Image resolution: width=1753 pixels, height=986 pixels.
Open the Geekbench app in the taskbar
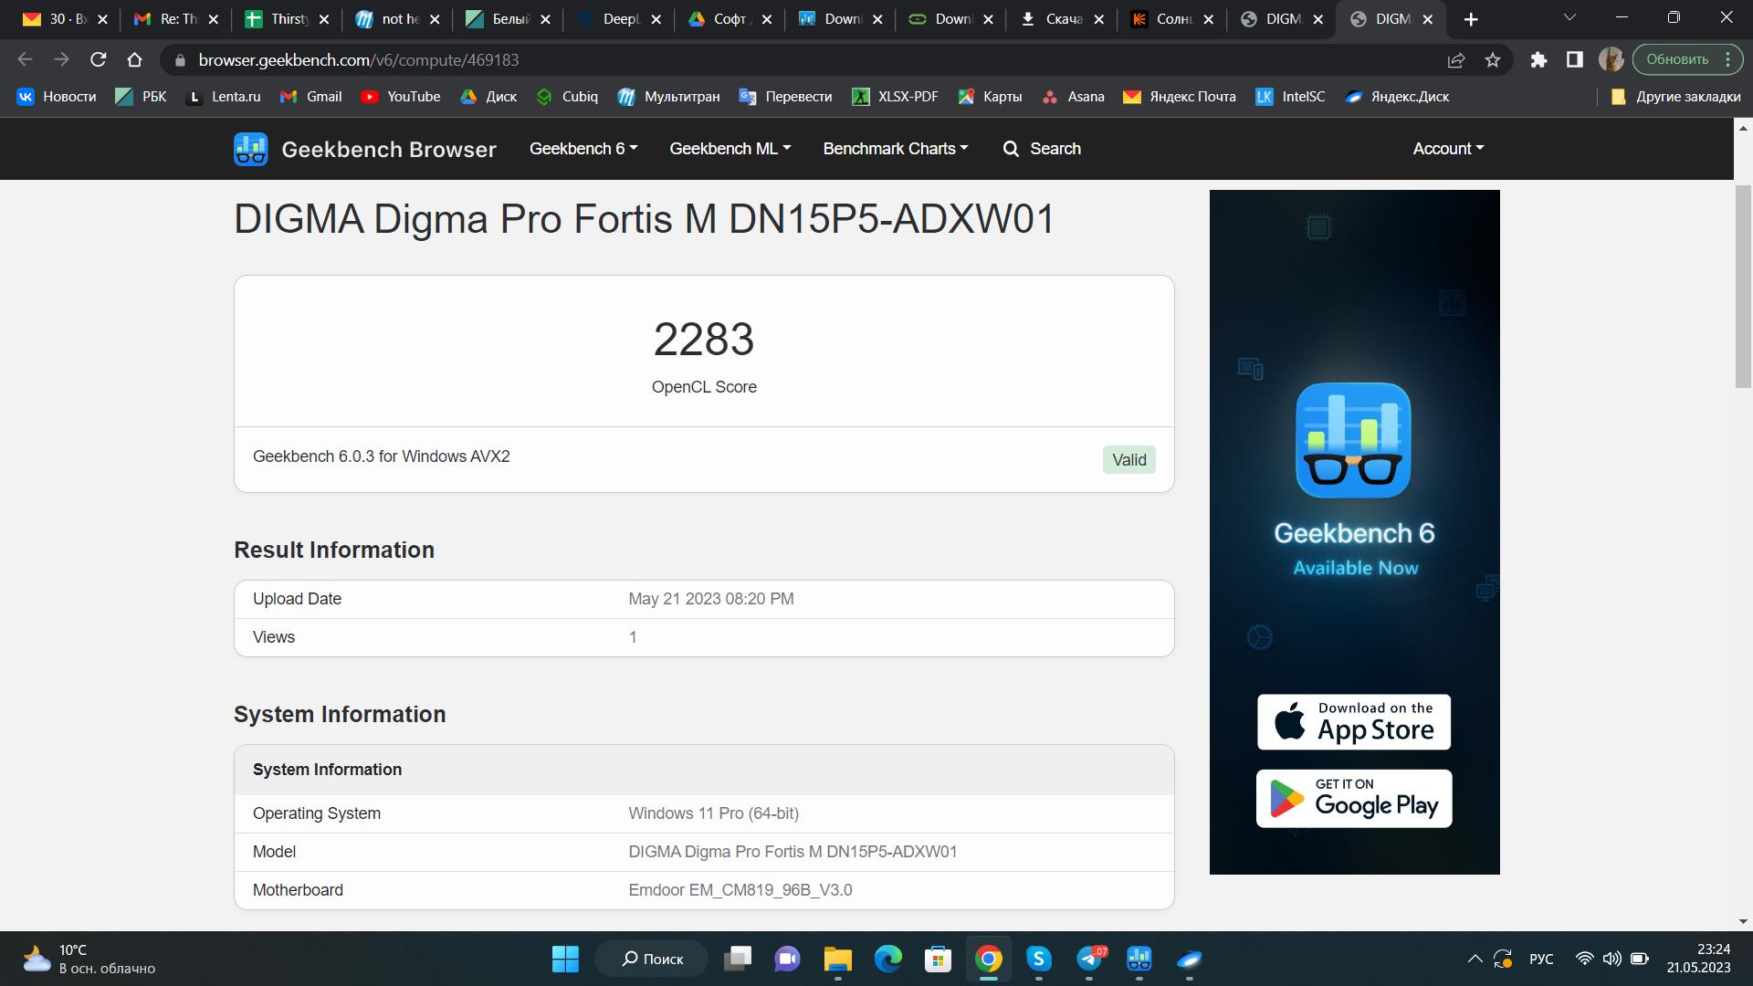click(x=1139, y=959)
